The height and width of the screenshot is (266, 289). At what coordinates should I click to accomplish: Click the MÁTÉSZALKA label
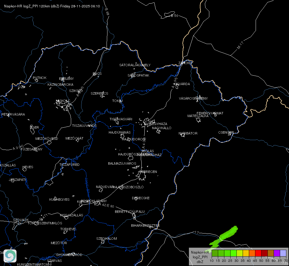tap(198, 116)
